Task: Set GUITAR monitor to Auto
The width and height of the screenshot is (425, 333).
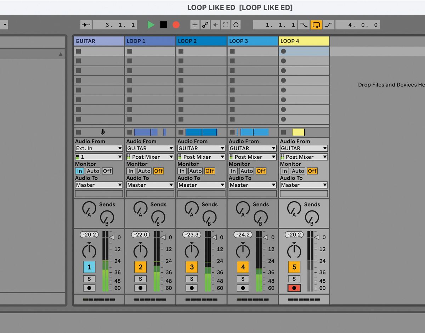Action: (93, 171)
